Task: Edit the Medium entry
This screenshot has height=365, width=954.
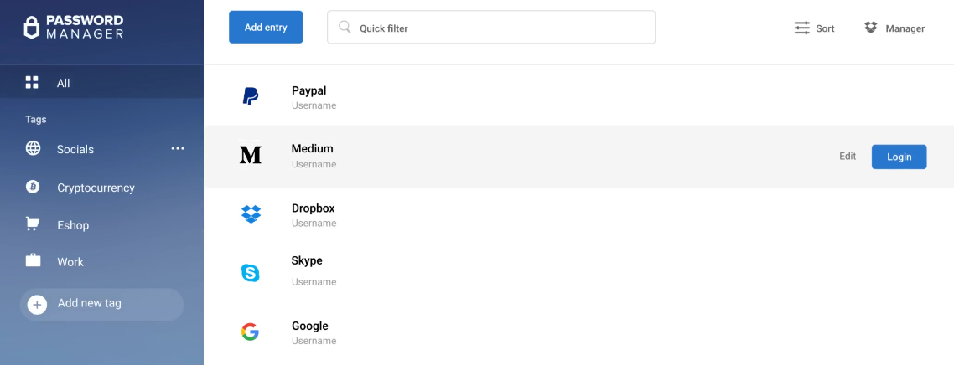Action: point(848,157)
